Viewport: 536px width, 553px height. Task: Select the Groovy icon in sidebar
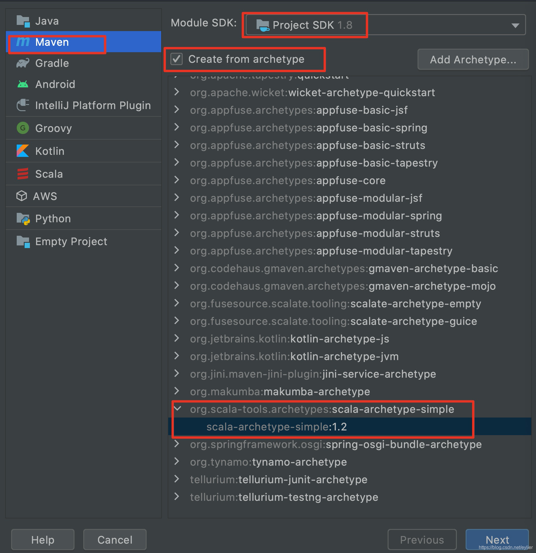tap(23, 128)
